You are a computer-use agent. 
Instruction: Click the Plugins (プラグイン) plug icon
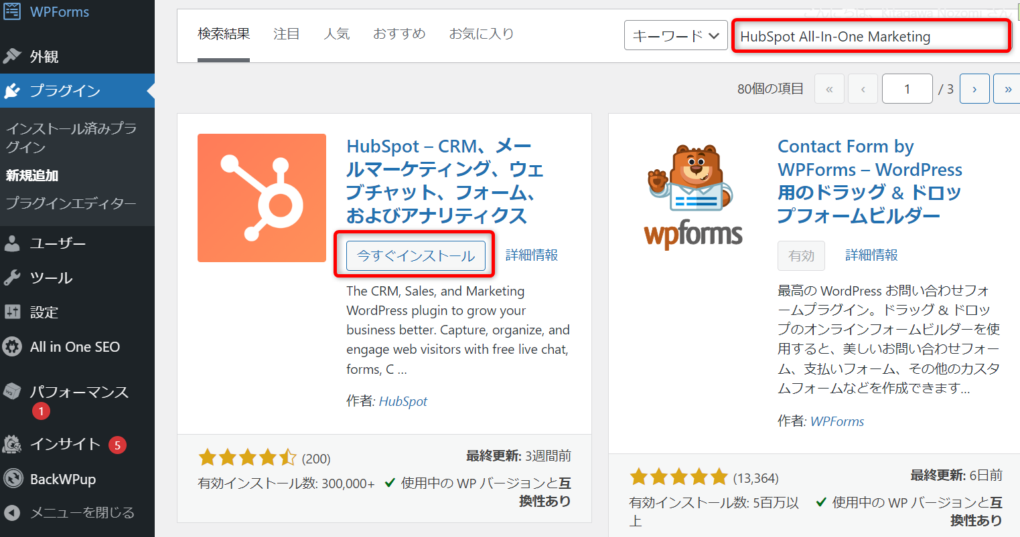pos(12,90)
